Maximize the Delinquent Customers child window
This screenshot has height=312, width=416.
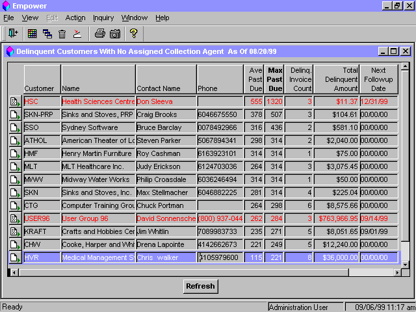point(394,51)
